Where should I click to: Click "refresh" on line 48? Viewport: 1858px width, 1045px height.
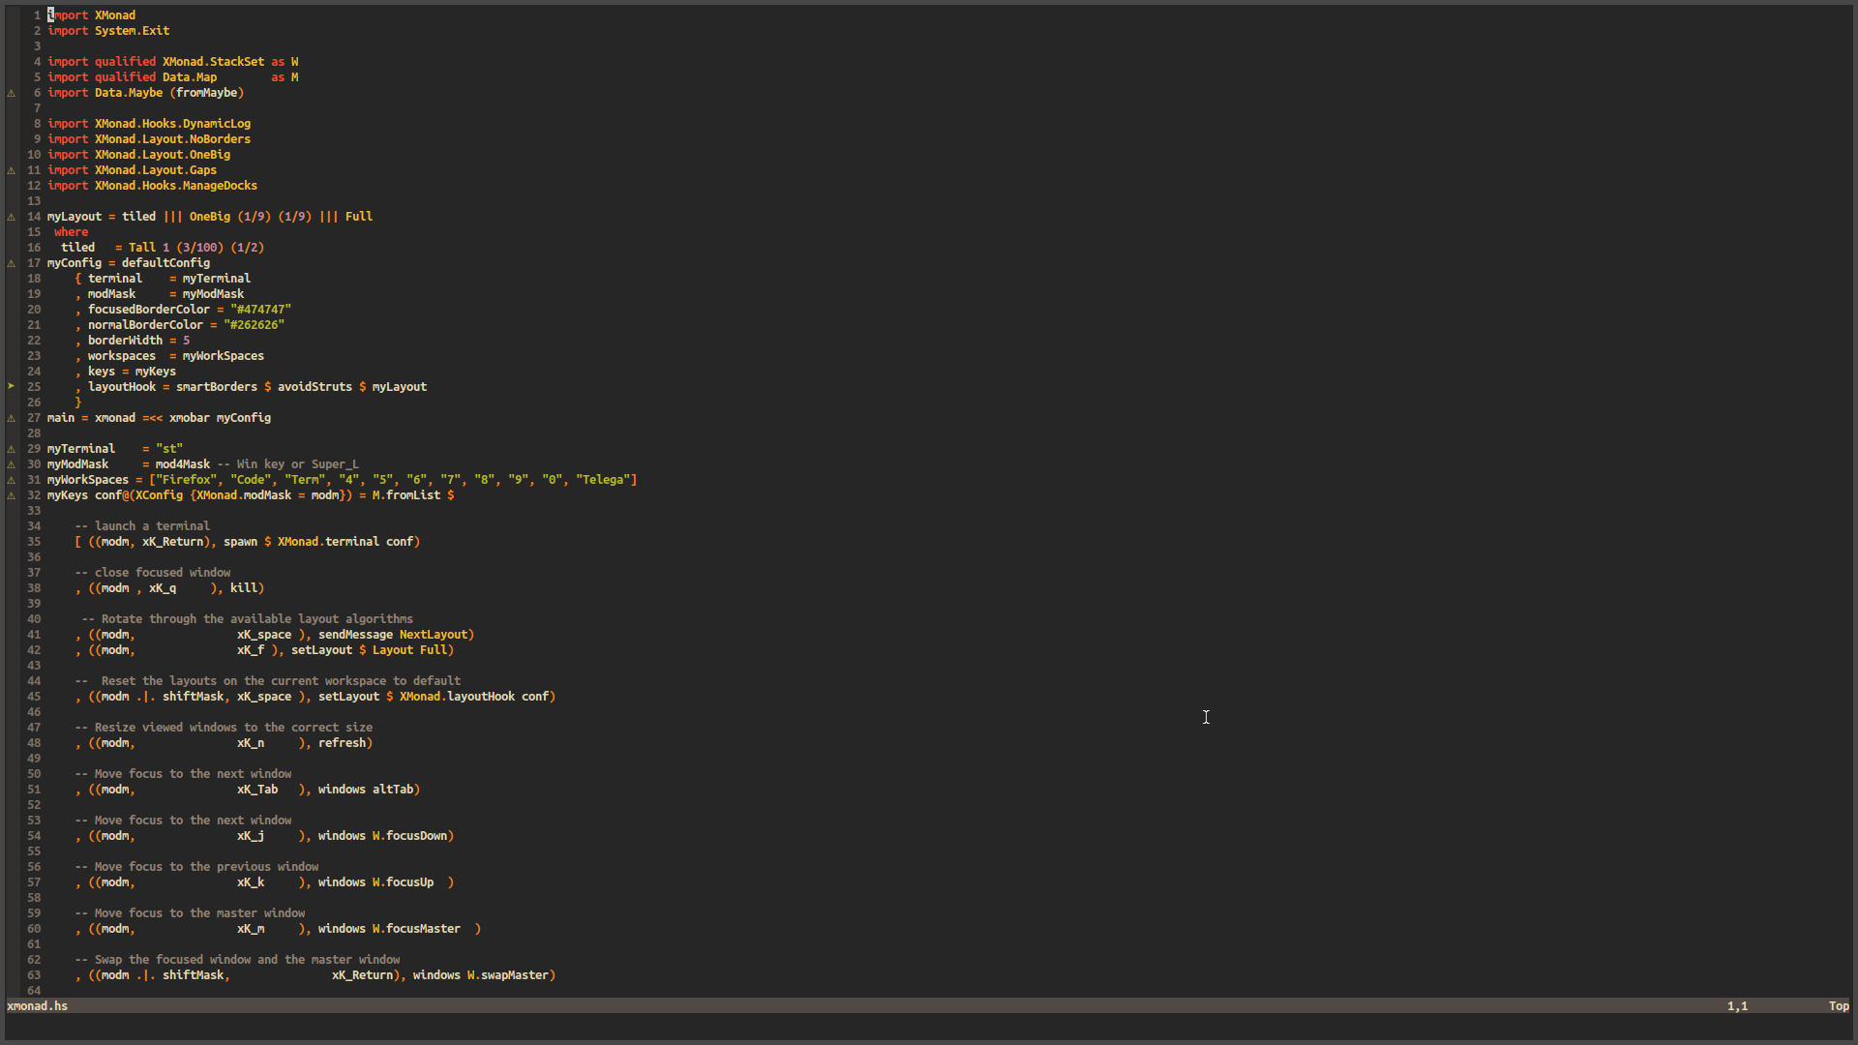[x=343, y=743]
